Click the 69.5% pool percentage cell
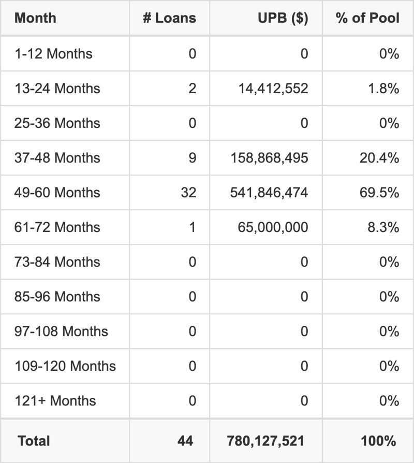Viewport: 414px width, 463px height. pos(379,193)
